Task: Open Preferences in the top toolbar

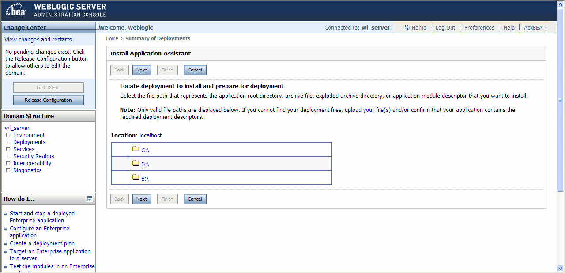Action: 479,28
